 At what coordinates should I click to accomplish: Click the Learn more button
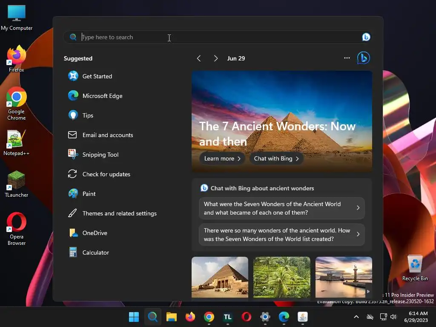(222, 158)
